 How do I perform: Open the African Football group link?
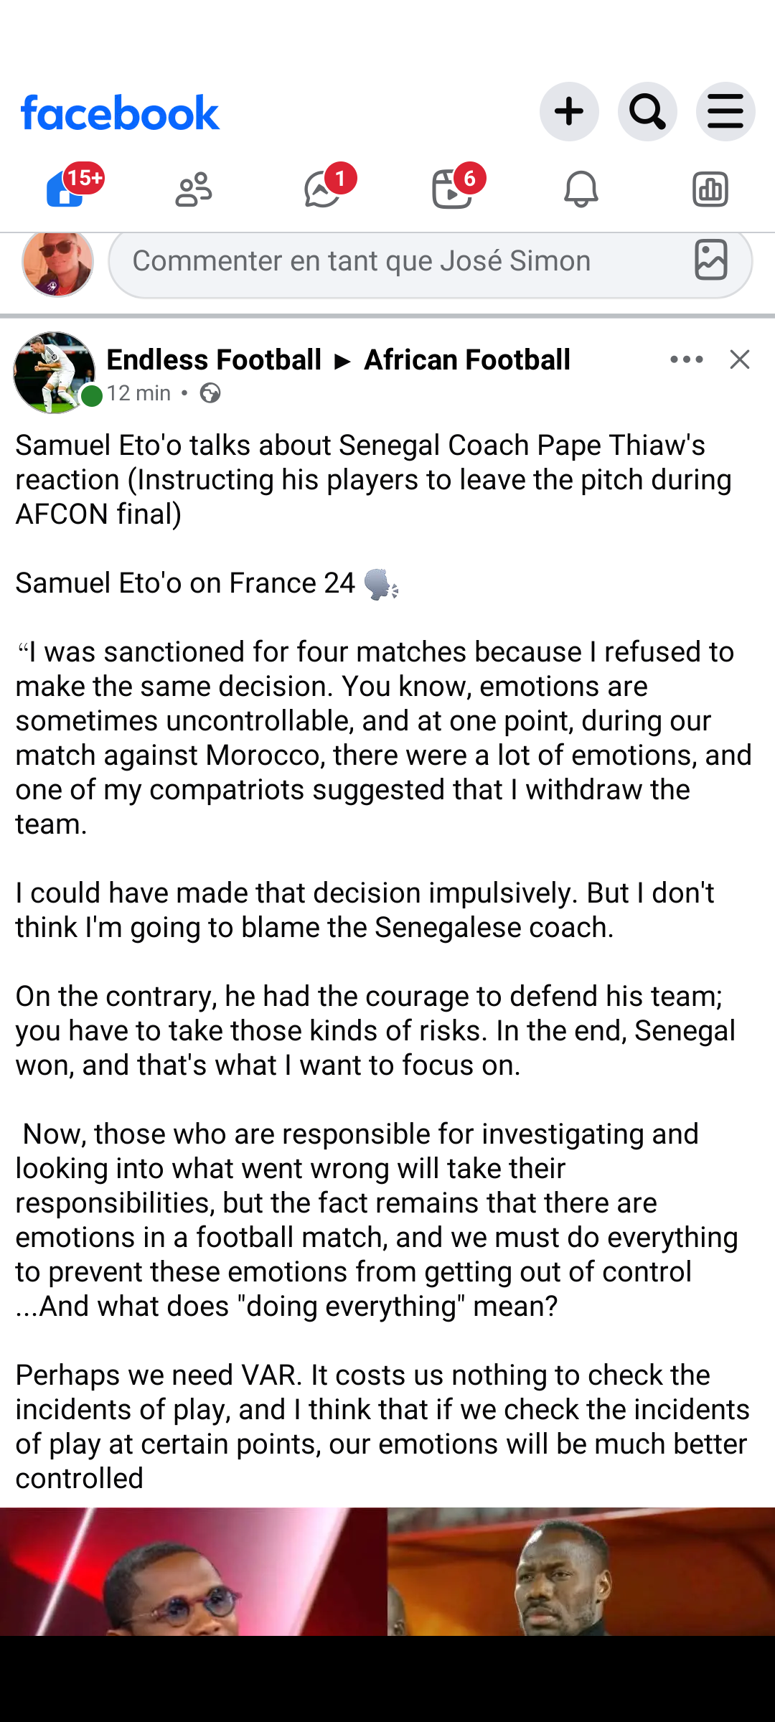coord(467,359)
